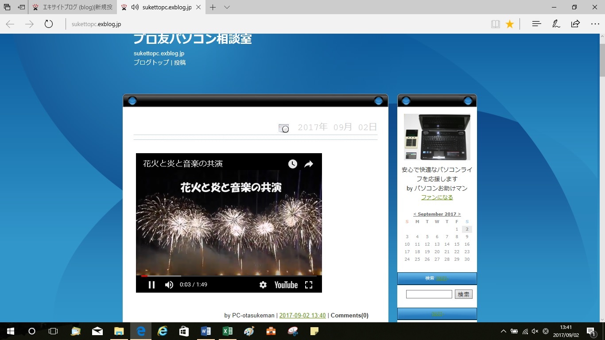Viewport: 605px width, 340px height.
Task: Show tab previews with the chevron
Action: pos(227,7)
